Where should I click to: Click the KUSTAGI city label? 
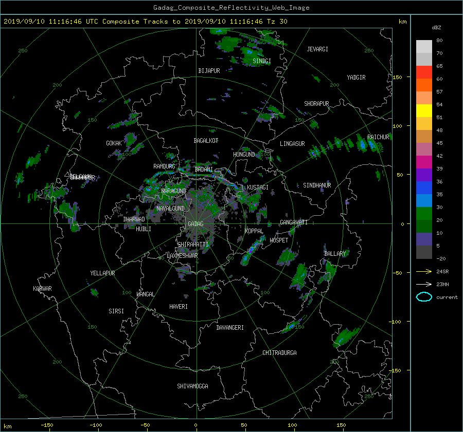[258, 187]
